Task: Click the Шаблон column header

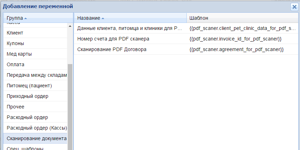Action: click(199, 18)
